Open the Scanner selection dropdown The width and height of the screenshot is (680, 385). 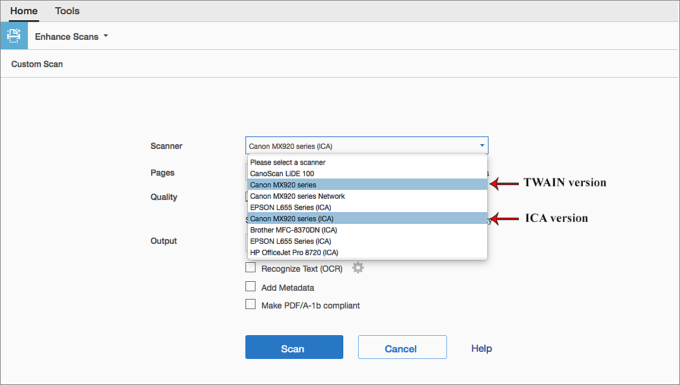[x=481, y=145]
